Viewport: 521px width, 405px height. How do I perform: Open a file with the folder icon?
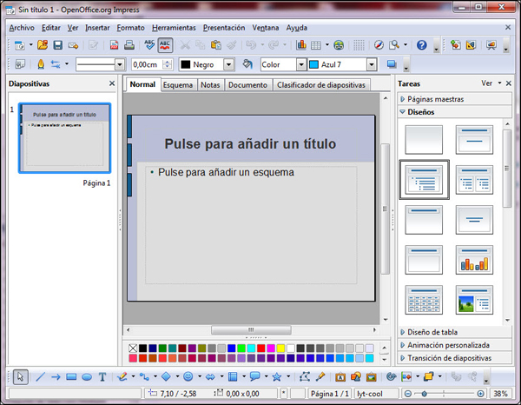(x=43, y=45)
